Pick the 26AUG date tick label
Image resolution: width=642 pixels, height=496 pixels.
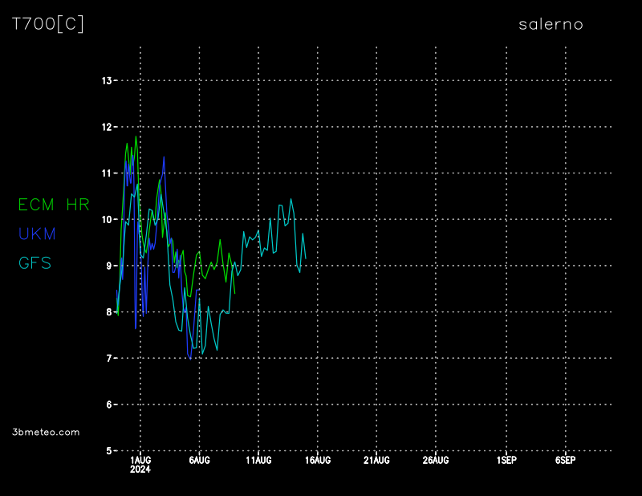(x=436, y=461)
